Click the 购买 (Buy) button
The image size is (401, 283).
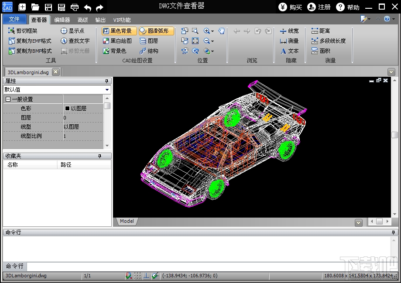290,7
